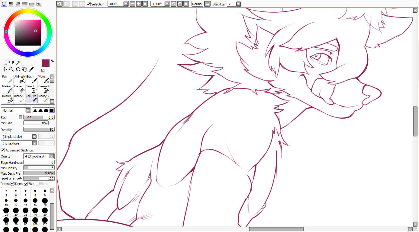Viewport: 419px width, 232px height.
Task: Open the Quality 4 (Smoothest) dropdown
Action: (39, 156)
